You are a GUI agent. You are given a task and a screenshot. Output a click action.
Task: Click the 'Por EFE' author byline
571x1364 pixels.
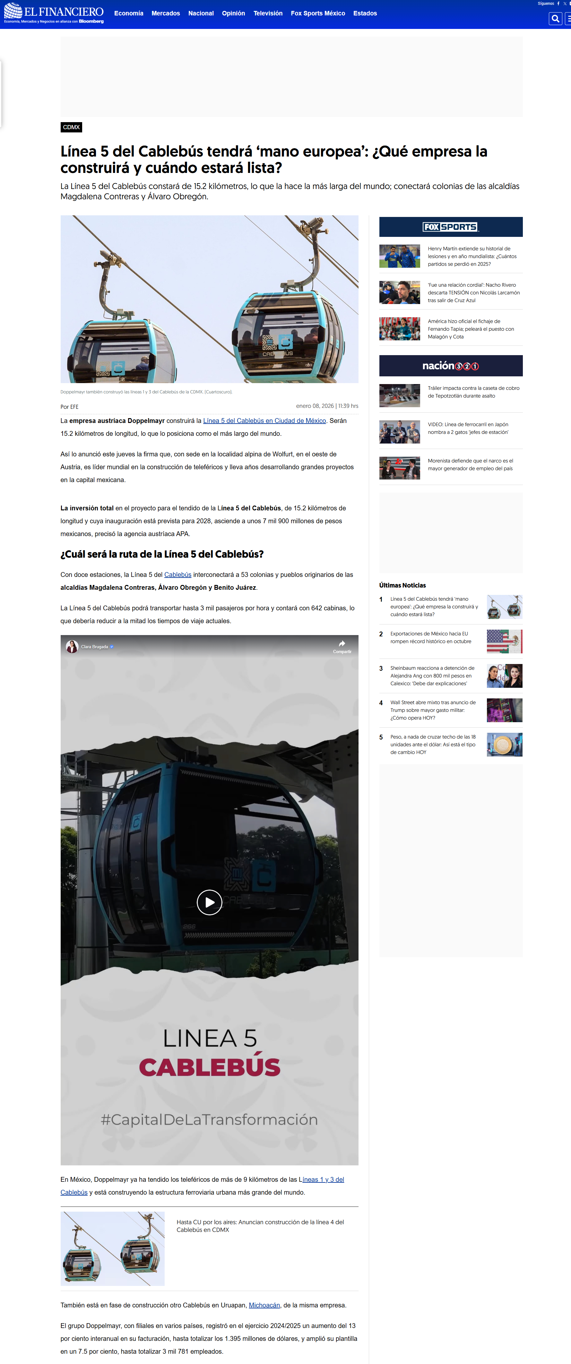[x=69, y=407]
